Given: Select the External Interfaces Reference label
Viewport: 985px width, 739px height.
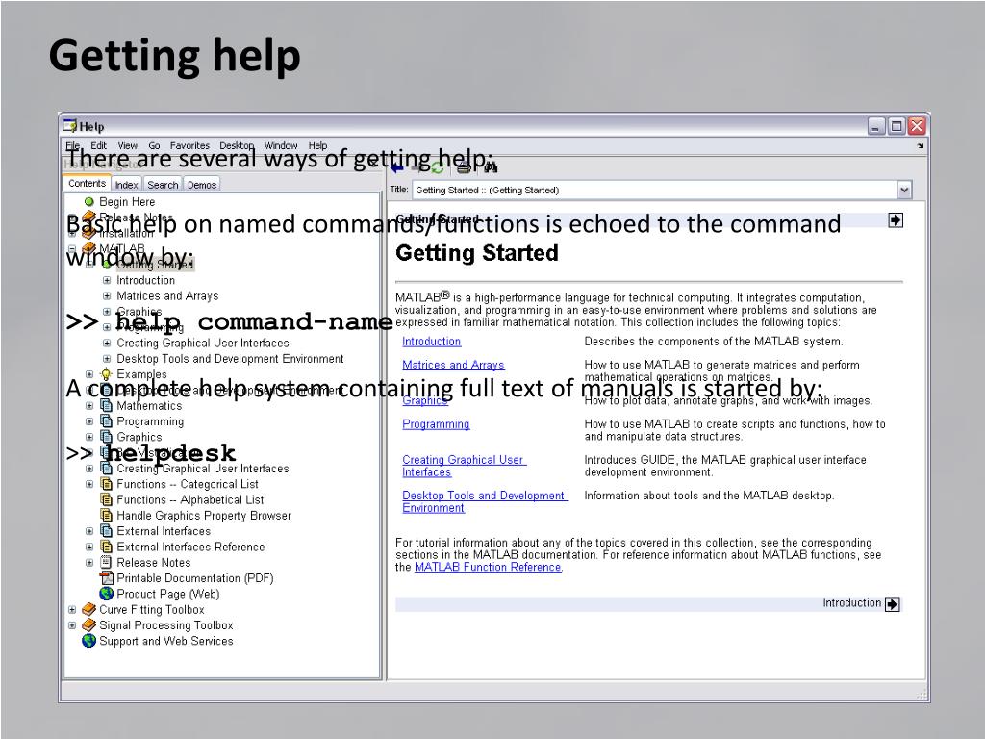Looking at the screenshot, I should tap(191, 548).
